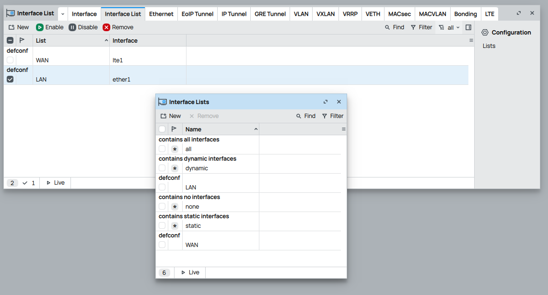548x295 pixels.
Task: Check the WAN lte1 row checkbox
Action: coord(10,60)
